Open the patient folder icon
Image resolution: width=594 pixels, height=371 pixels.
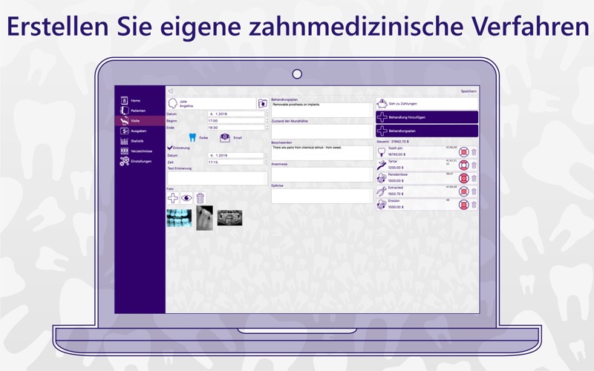263,103
